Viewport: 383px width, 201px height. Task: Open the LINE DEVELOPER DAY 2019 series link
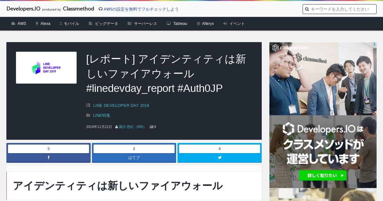click(x=121, y=106)
